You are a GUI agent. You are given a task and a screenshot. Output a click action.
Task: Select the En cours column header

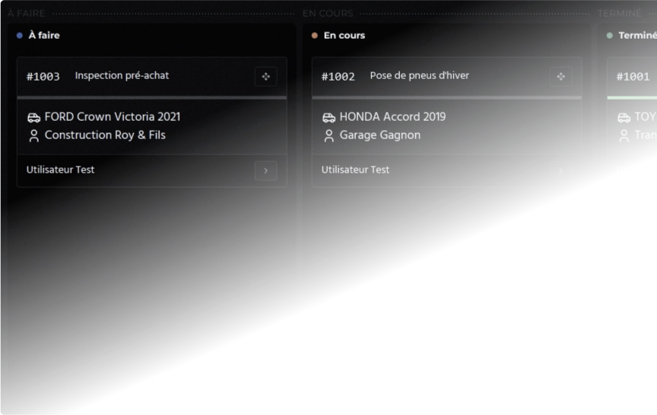[344, 36]
